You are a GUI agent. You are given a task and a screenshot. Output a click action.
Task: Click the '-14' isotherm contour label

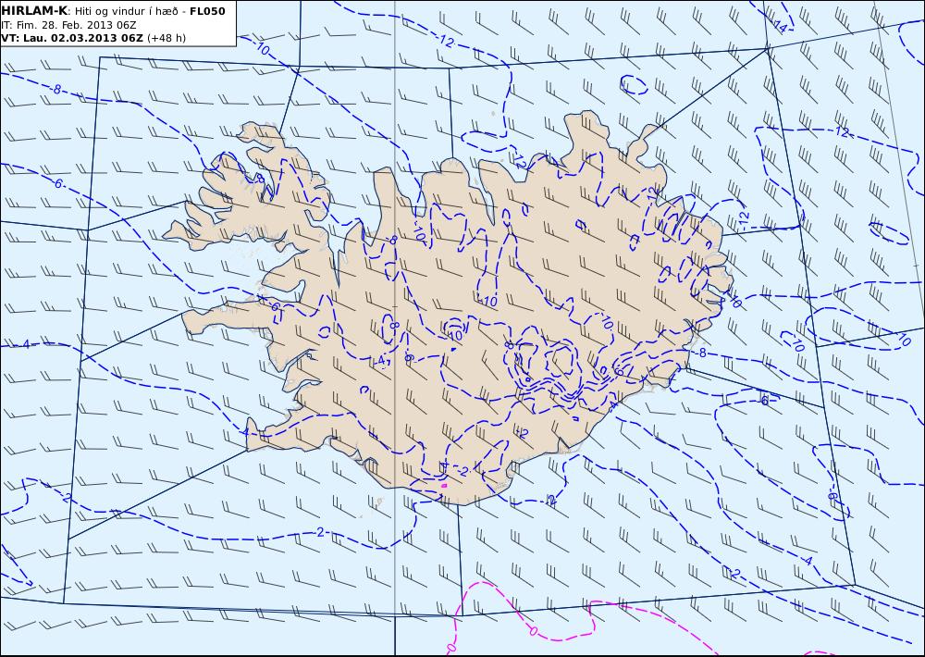(x=779, y=25)
